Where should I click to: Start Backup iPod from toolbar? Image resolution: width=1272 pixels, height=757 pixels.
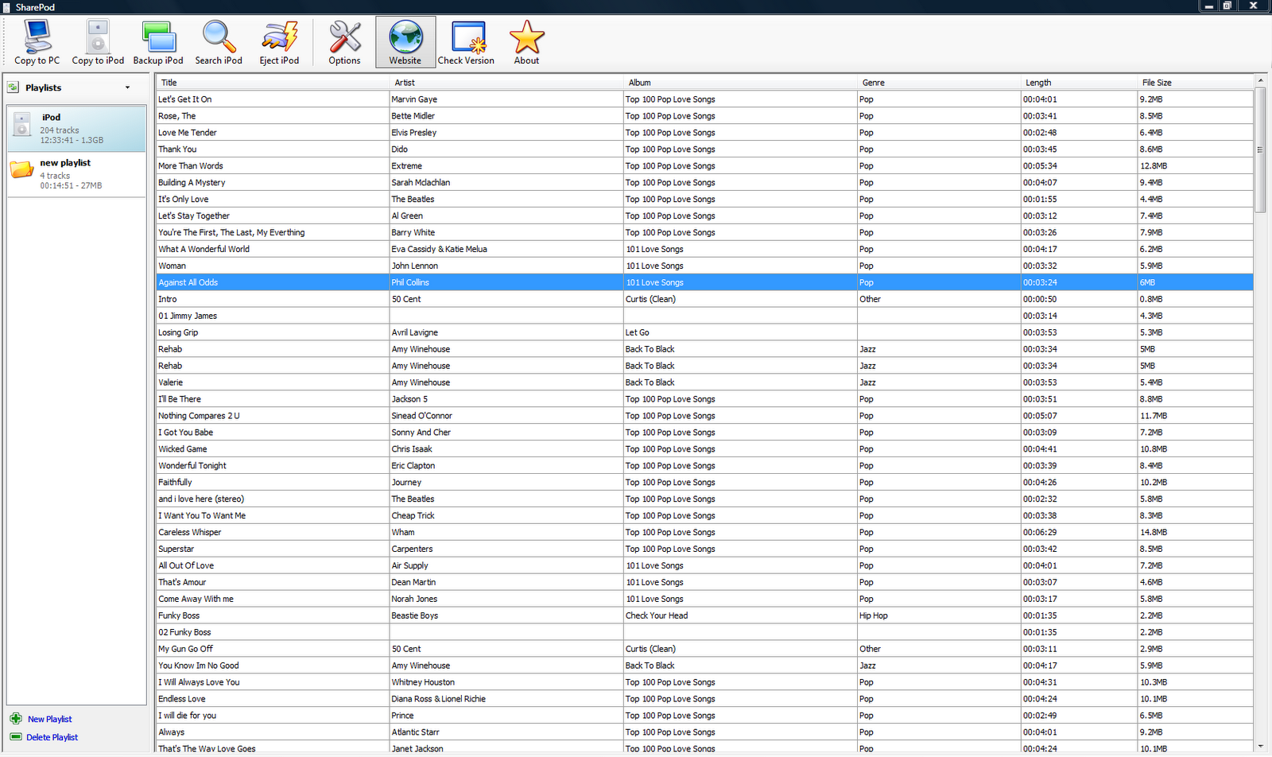click(x=158, y=42)
